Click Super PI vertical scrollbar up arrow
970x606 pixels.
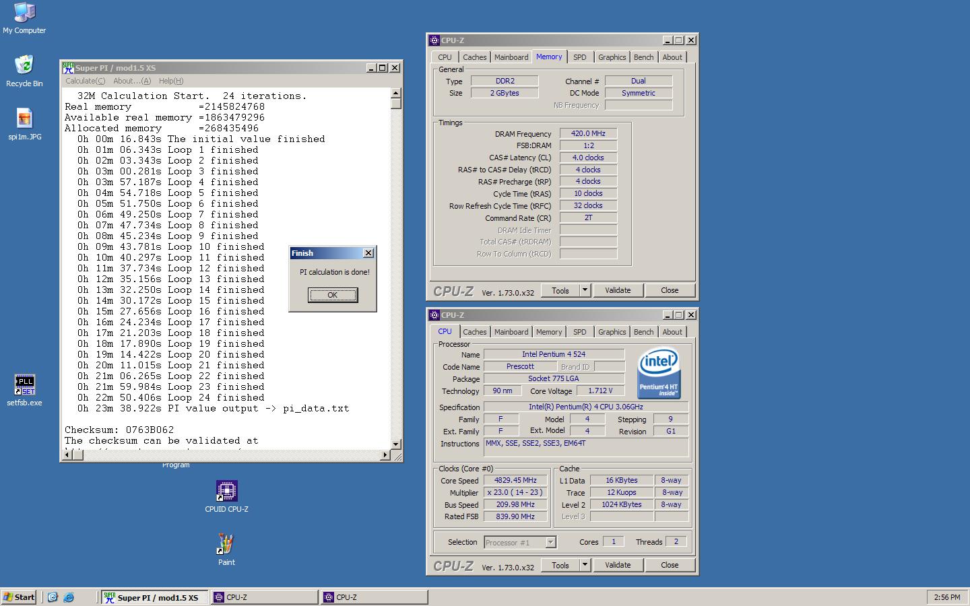(x=396, y=94)
